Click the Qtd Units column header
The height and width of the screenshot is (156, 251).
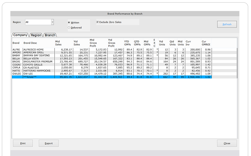173,43
